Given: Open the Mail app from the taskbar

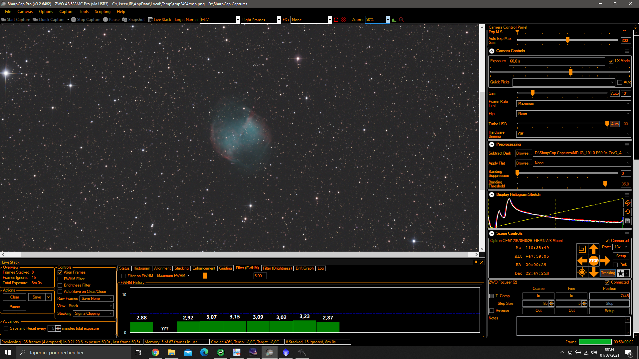Looking at the screenshot, I should tap(188, 352).
